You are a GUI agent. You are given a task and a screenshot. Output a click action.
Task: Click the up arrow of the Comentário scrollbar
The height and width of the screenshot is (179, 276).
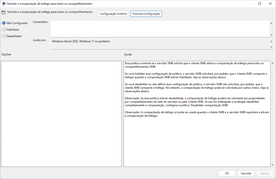coord(271,23)
